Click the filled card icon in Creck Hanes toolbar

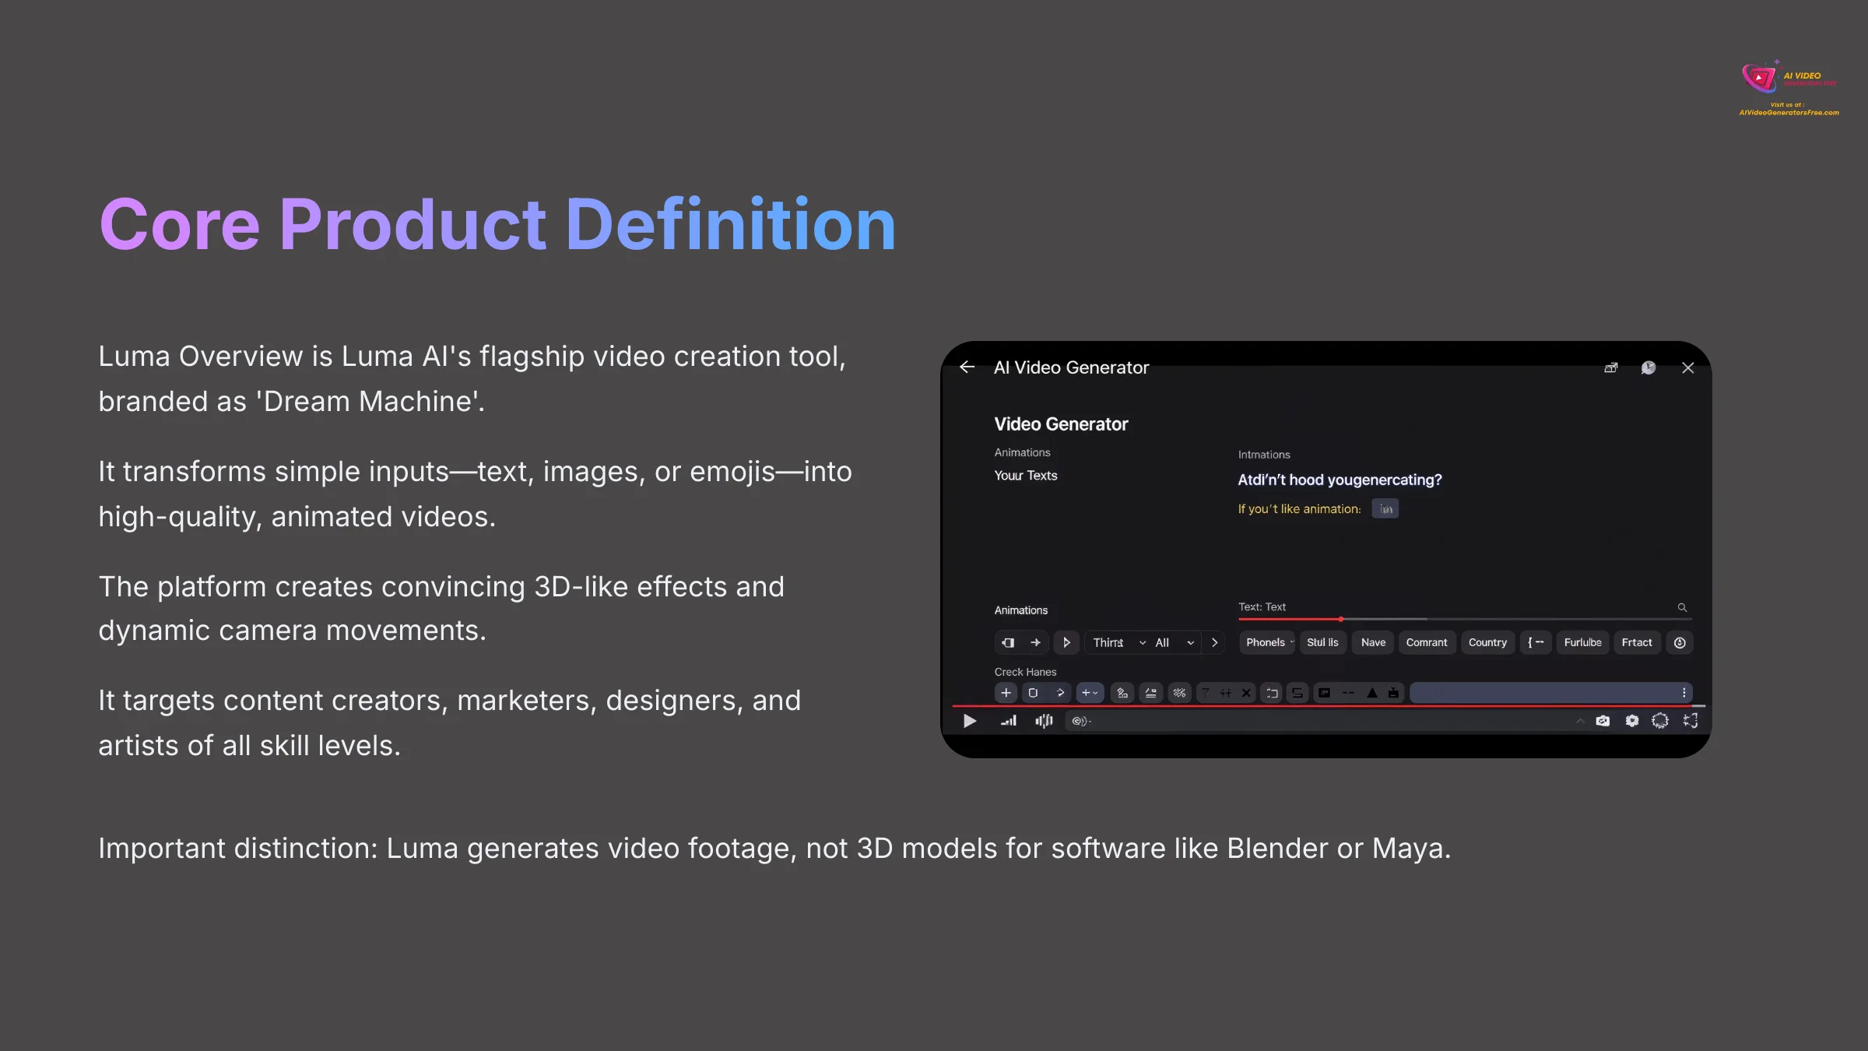(1324, 692)
